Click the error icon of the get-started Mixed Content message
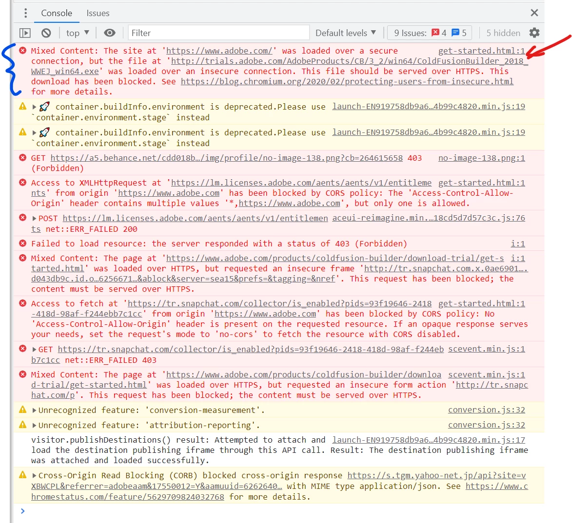Image resolution: width=572 pixels, height=523 pixels. pyautogui.click(x=22, y=51)
